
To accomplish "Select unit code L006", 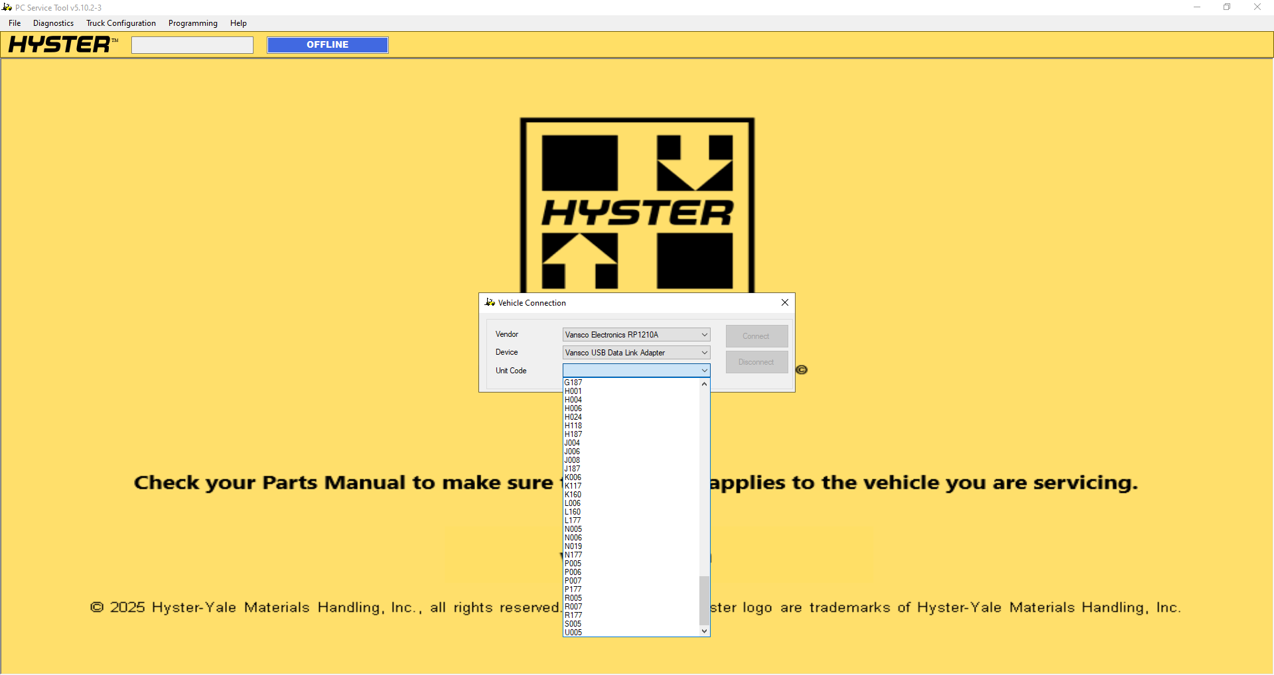I will 631,503.
